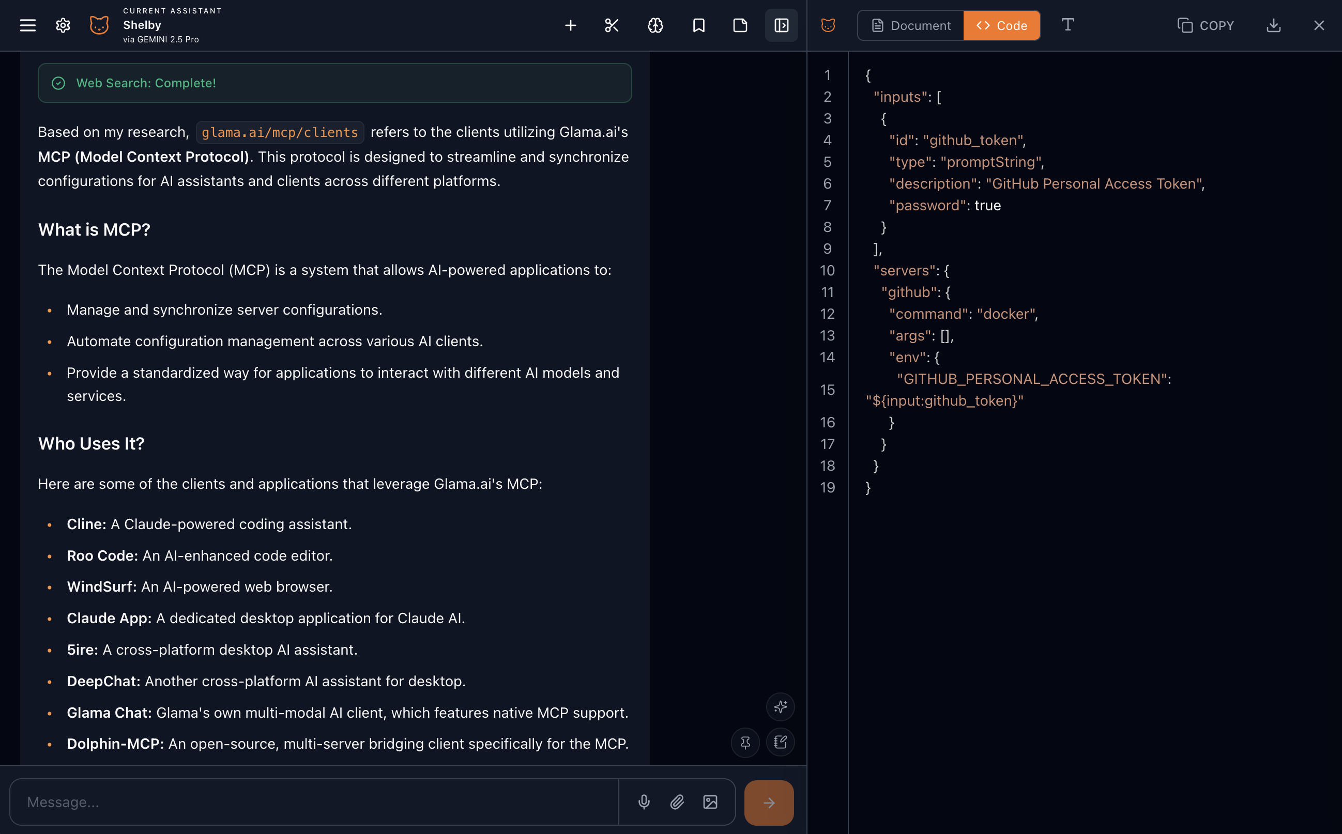
Task: Click "GITHUB_PERSONAL_ACCESS_TOKEN" key in code
Action: coord(1032,379)
